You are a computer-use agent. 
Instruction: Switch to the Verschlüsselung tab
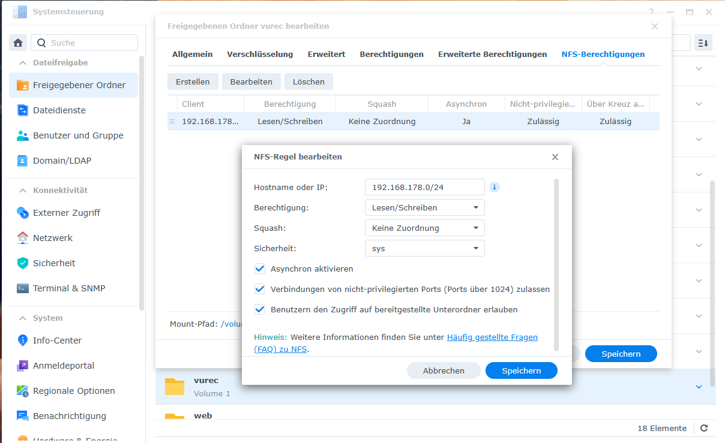[260, 54]
